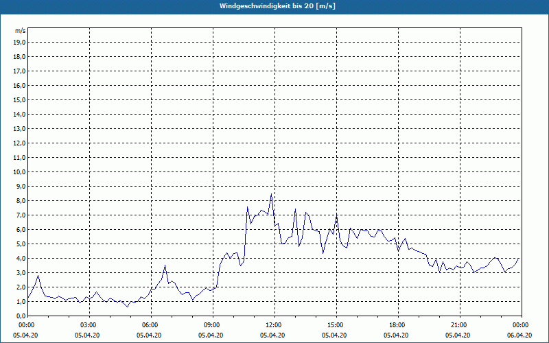This screenshot has width=549, height=343.
Task: Click the 17,0 y-axis tick label
Action: tap(20, 71)
